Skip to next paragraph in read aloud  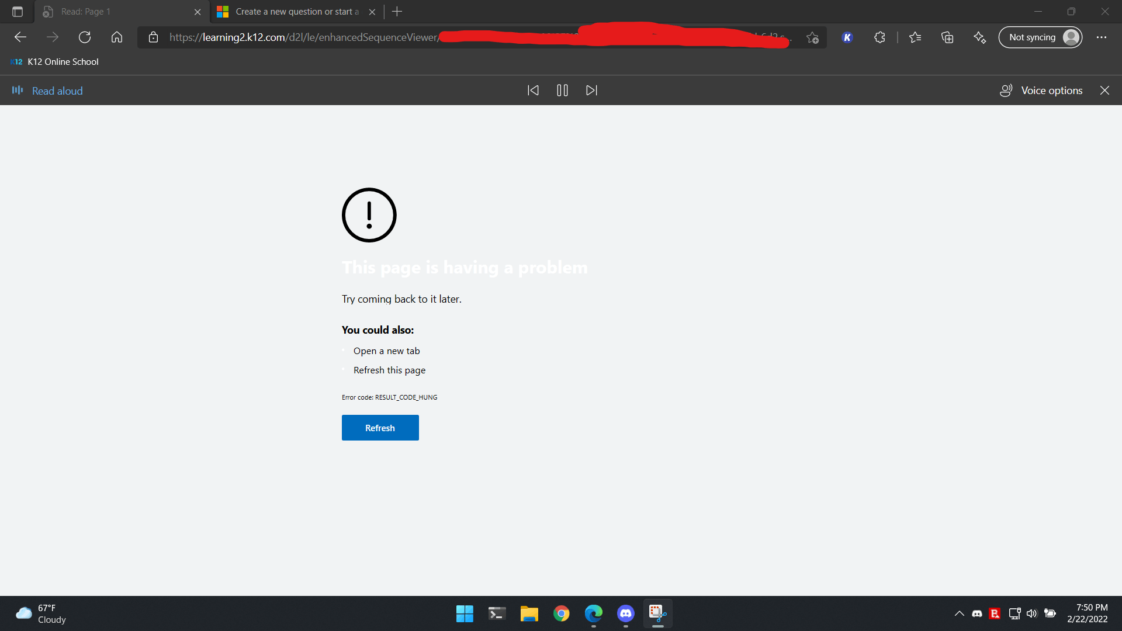tap(591, 91)
